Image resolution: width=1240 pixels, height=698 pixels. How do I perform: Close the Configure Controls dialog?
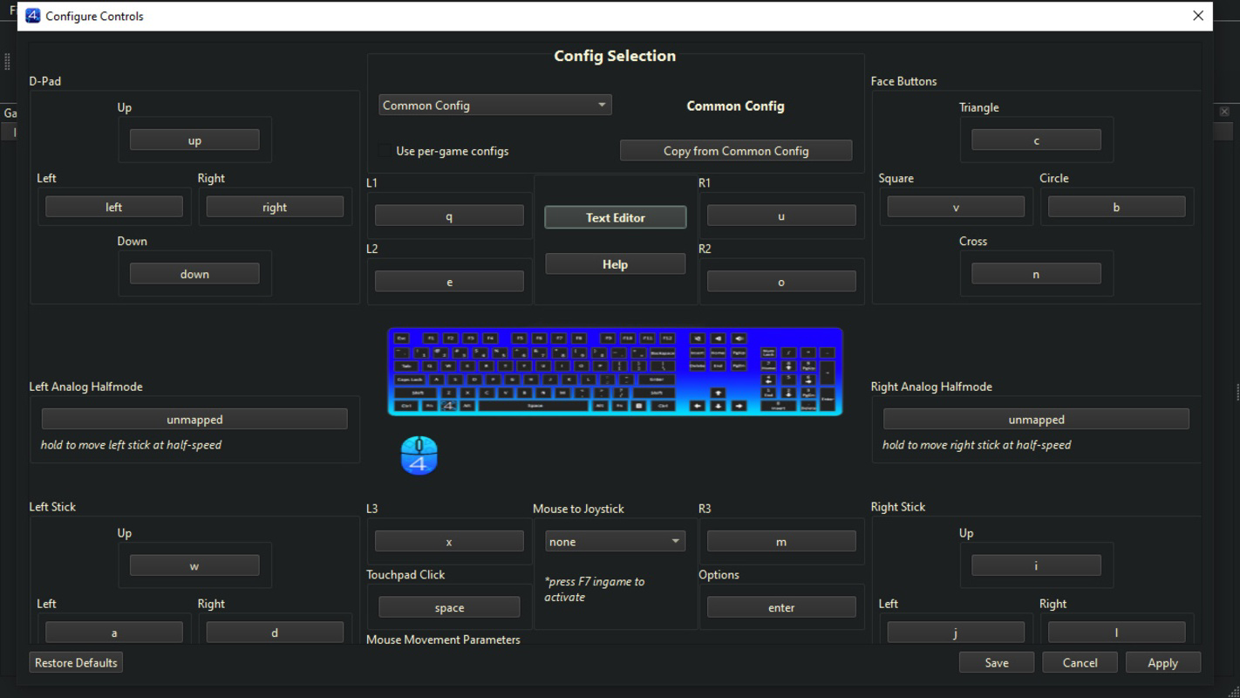click(x=1198, y=16)
